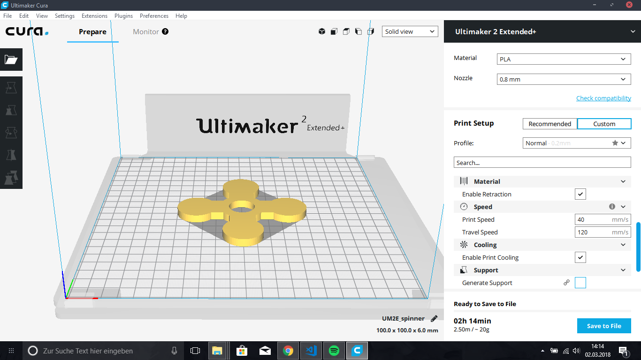Open the Solid view mode dropdown
Viewport: 641px width, 360px height.
(410, 31)
